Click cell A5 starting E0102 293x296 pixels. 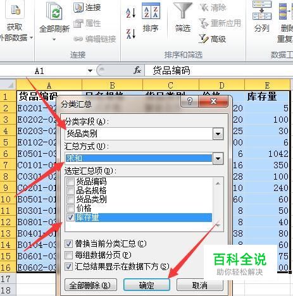[x=37, y=142]
